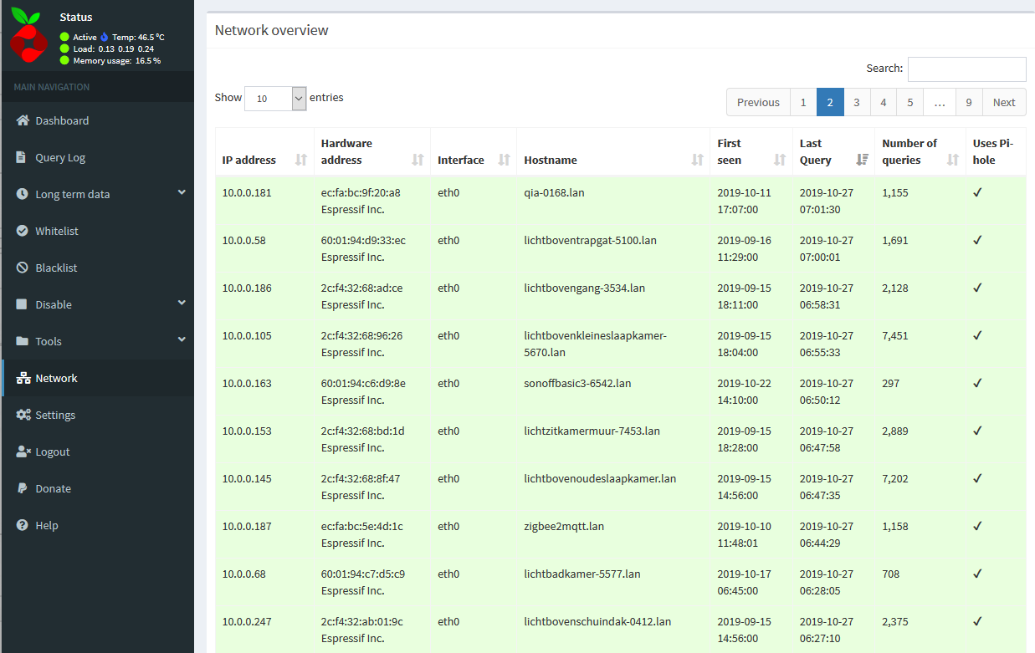Click the temperature flame icon in Status
1035x653 pixels.
pos(105,37)
